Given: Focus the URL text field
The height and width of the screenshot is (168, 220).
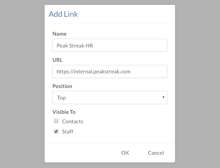Looking at the screenshot, I should point(109,72).
